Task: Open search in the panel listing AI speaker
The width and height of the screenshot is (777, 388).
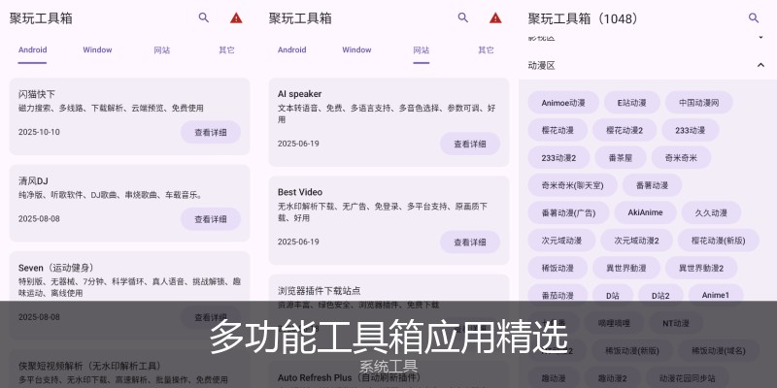Action: [463, 17]
